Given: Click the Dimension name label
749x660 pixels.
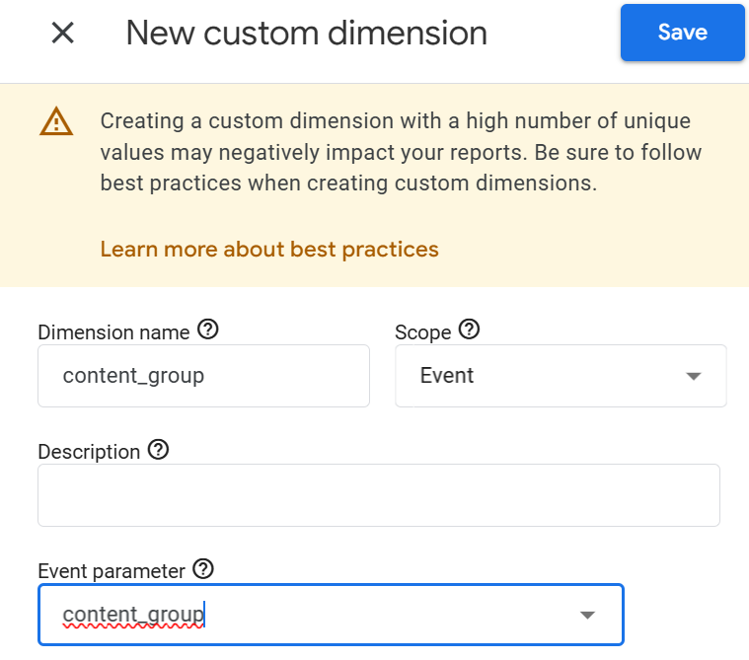Looking at the screenshot, I should pos(113,331).
